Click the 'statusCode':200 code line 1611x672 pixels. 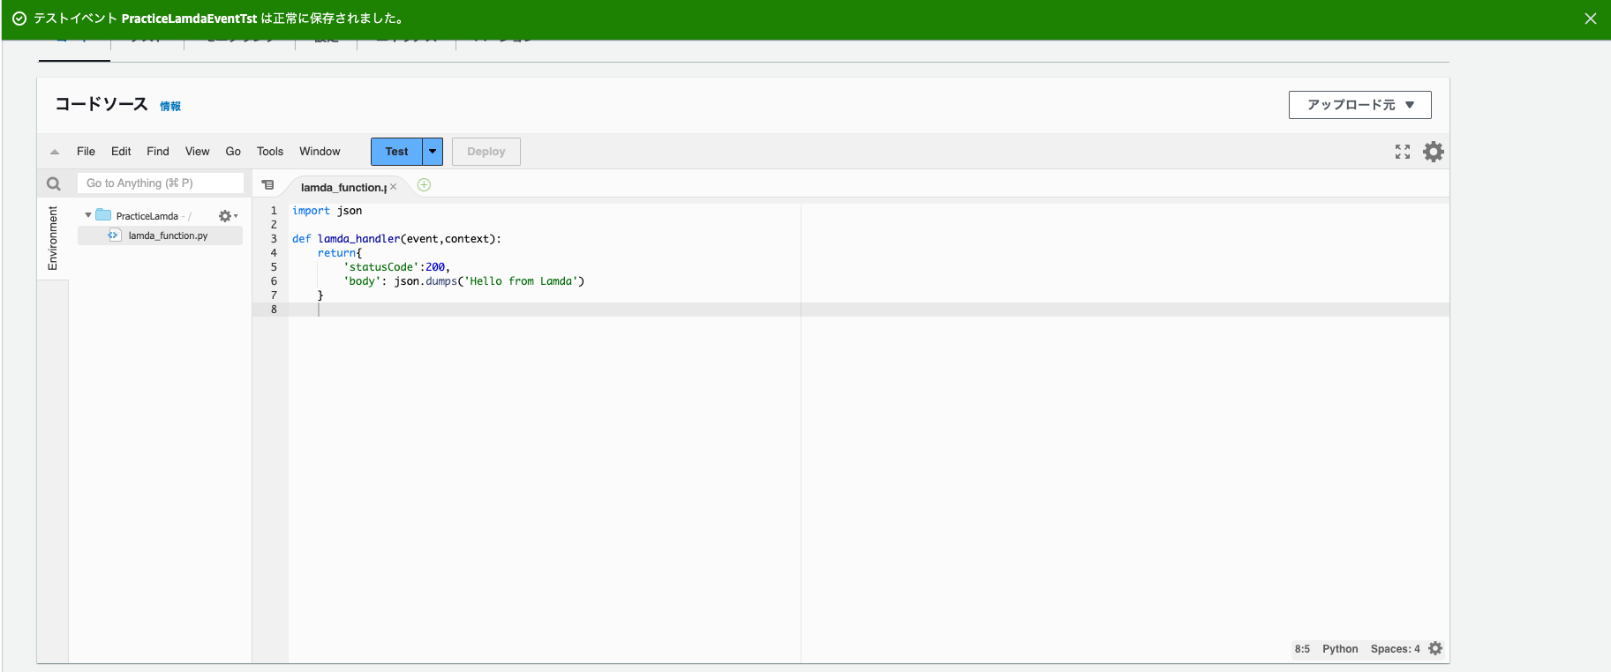[x=397, y=267]
